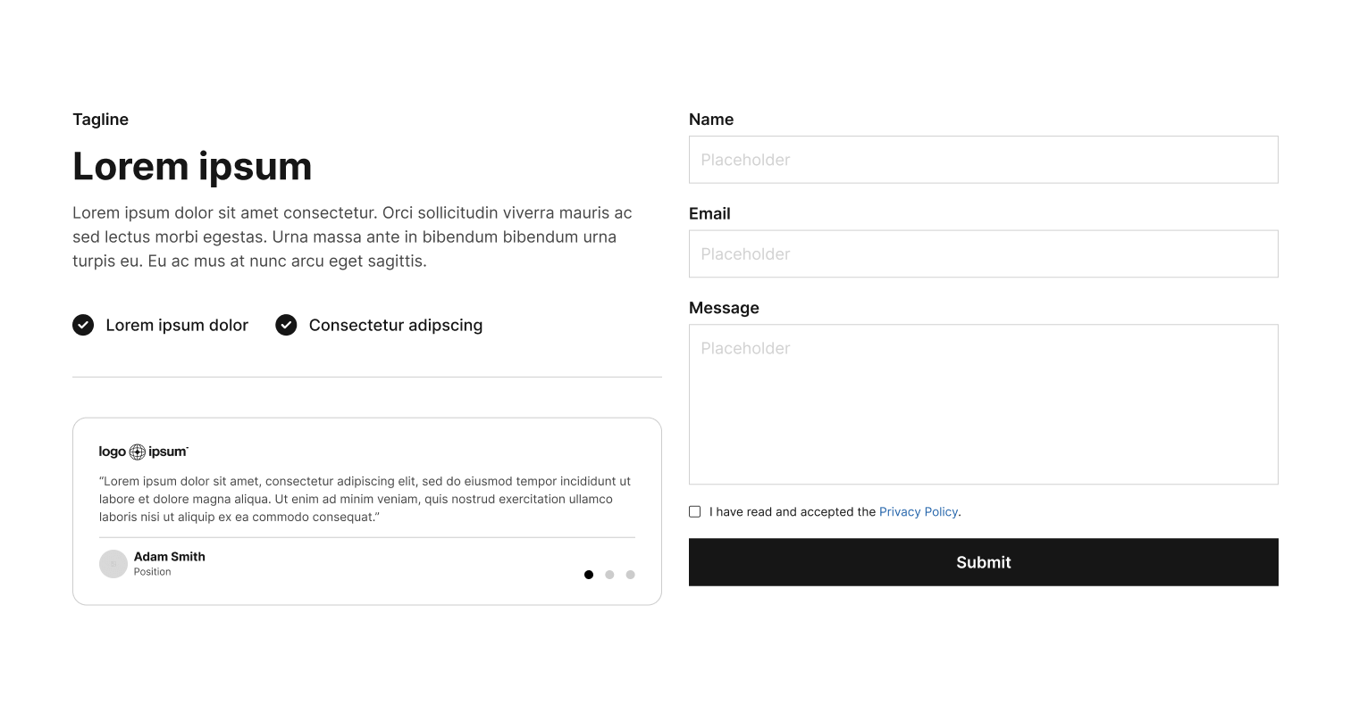Switch to the second testimonial slider dot
This screenshot has width=1351, height=713.
coord(609,575)
